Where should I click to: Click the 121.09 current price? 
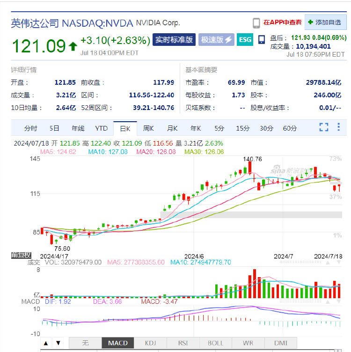(x=39, y=46)
